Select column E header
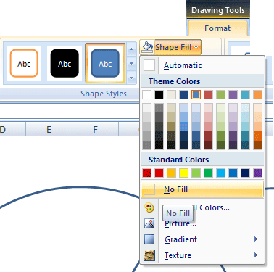Viewport: 274px width, 272px height. tap(49, 129)
